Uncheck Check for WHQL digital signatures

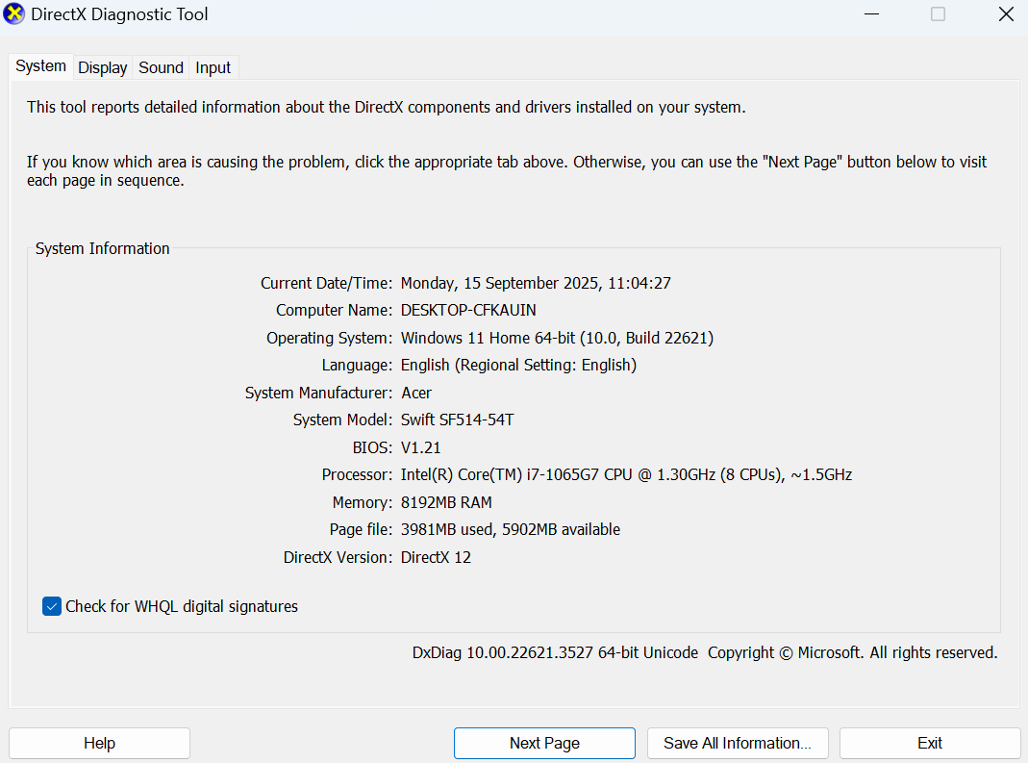(52, 606)
